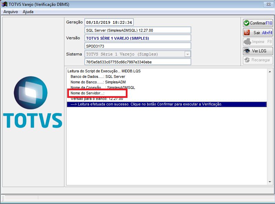Click the log scrollbar up arrow
Image resolution: width=275 pixels, height=204 pixels.
click(270, 72)
